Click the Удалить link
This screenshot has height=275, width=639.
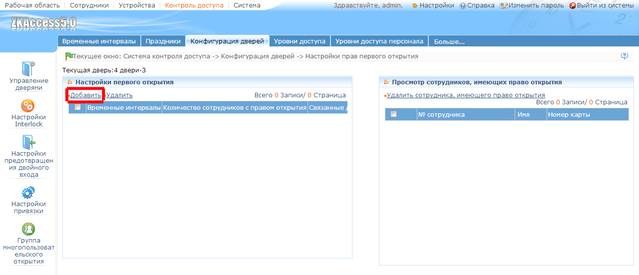point(119,95)
